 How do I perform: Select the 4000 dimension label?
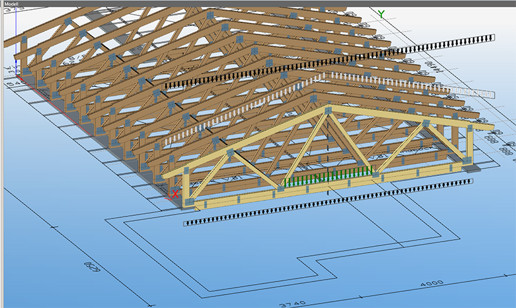pyautogui.click(x=432, y=284)
